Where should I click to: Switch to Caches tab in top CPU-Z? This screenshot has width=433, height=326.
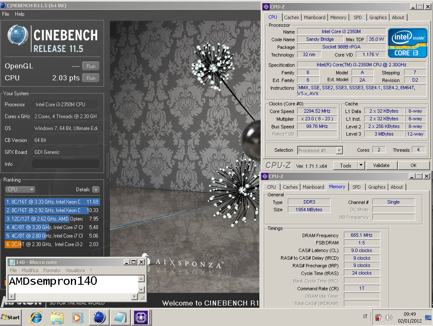tap(291, 17)
